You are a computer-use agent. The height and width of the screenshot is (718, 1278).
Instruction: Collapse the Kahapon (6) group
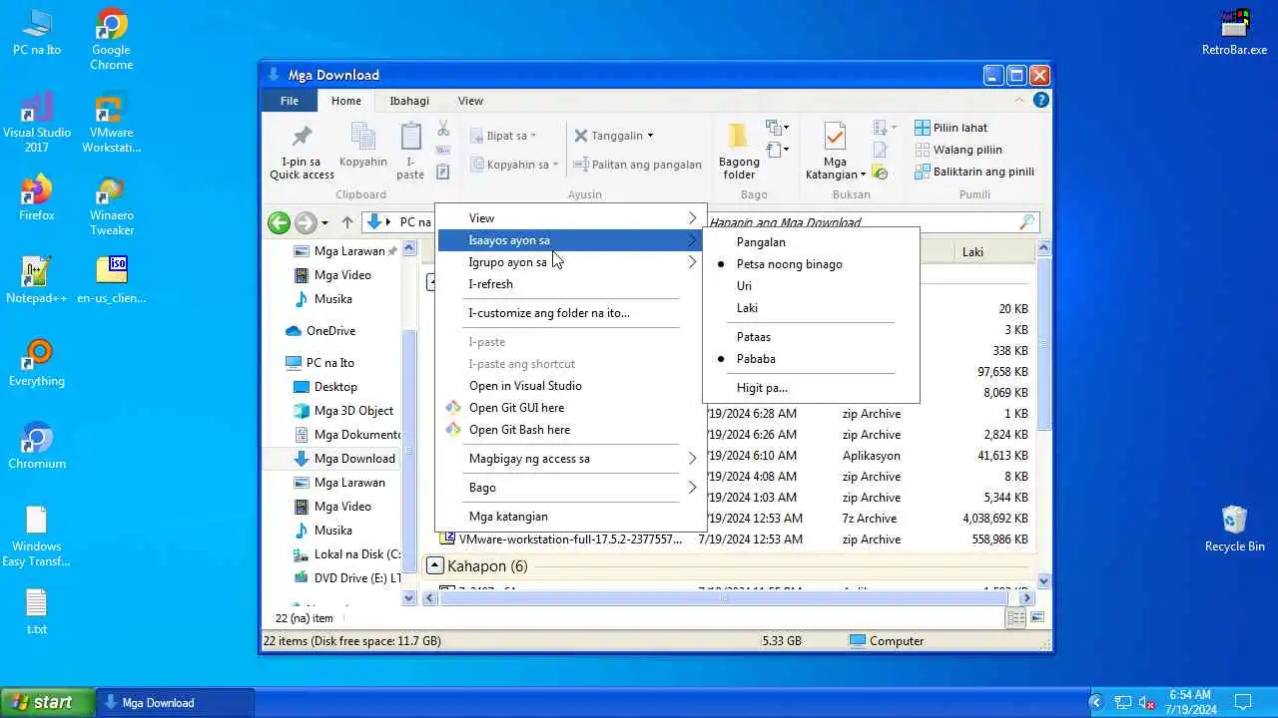[435, 565]
